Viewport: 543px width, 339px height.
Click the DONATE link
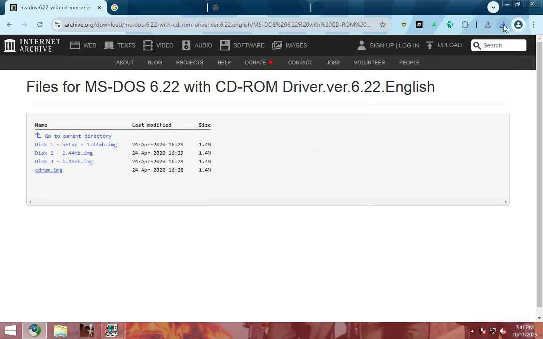pos(259,62)
